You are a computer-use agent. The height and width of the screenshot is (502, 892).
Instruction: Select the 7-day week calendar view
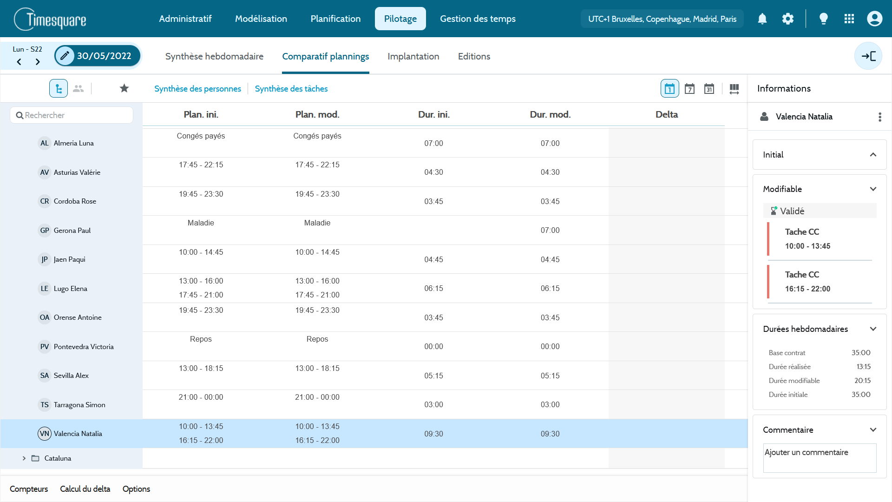click(x=689, y=88)
